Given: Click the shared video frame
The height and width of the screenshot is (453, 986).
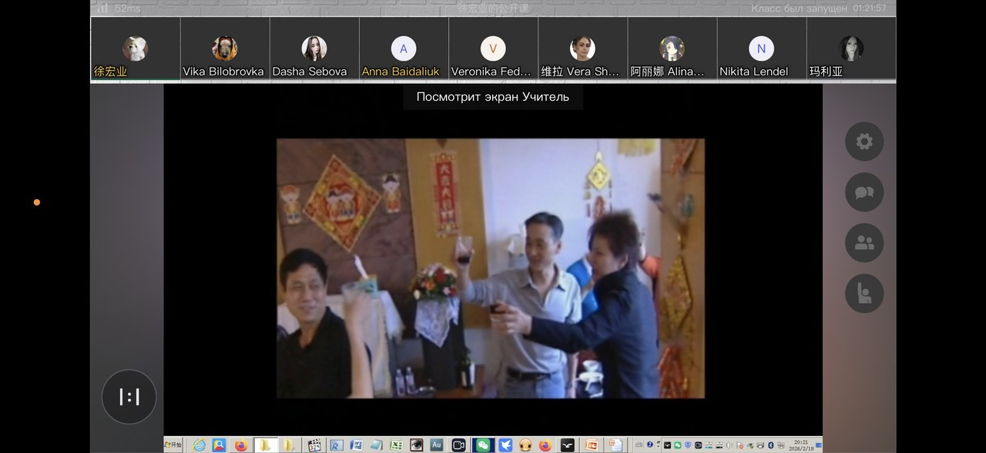Looking at the screenshot, I should (491, 268).
